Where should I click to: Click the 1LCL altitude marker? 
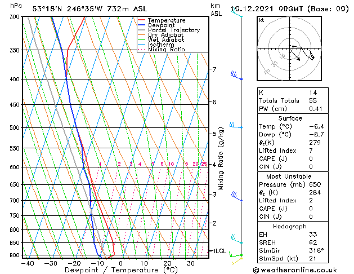click(x=220, y=251)
